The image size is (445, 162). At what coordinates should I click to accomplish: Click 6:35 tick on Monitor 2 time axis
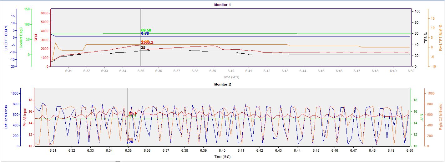click(128, 150)
